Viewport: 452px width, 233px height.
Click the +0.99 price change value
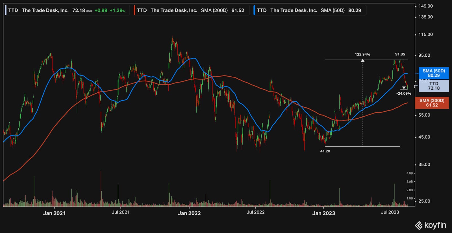click(x=101, y=10)
